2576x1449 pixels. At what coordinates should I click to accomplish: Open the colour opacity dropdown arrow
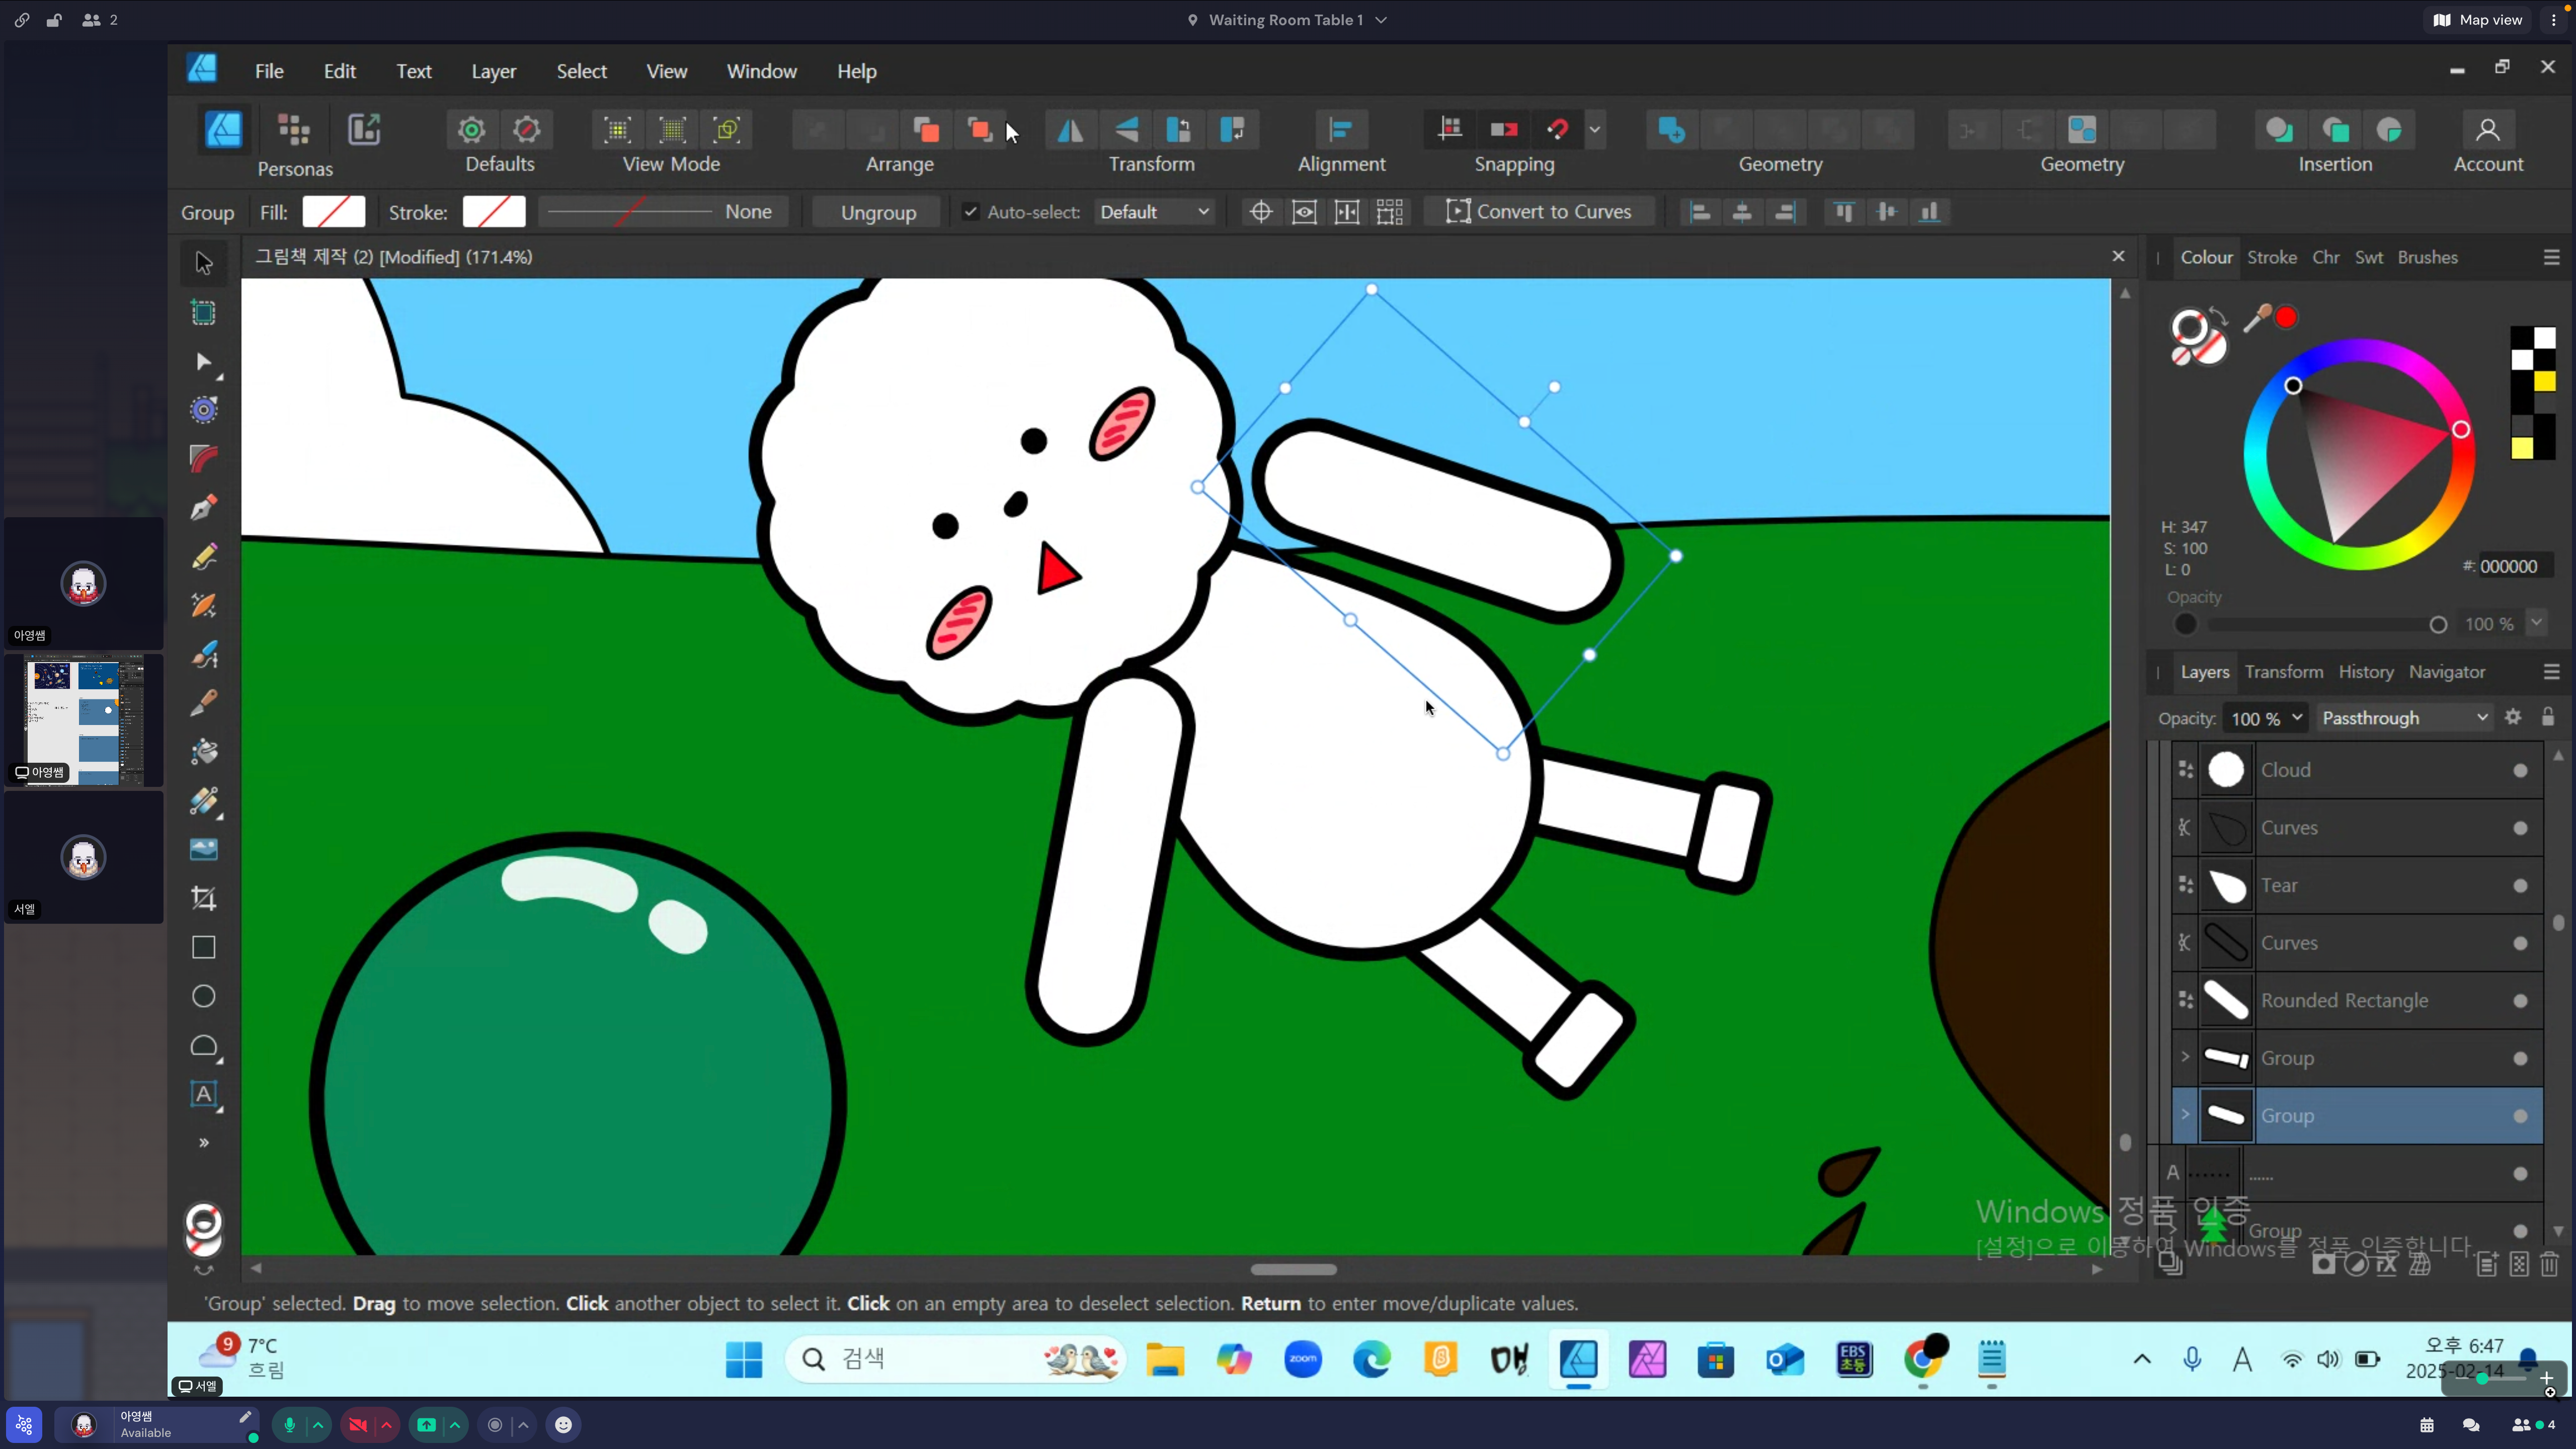(2537, 623)
